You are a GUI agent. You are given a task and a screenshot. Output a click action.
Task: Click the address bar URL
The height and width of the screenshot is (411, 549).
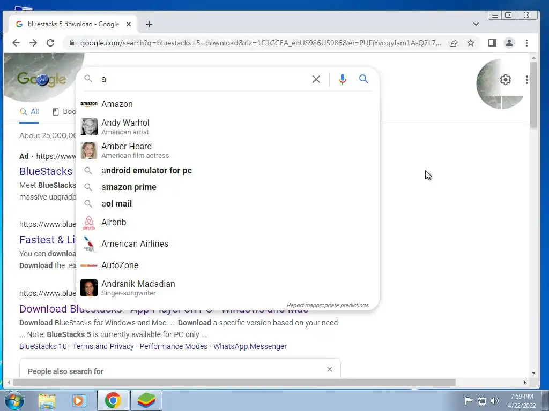(261, 43)
